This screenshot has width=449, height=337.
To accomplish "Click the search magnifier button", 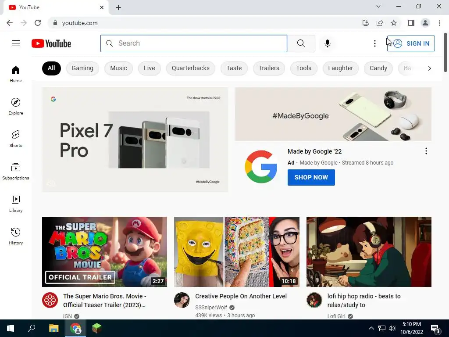I will 301,43.
